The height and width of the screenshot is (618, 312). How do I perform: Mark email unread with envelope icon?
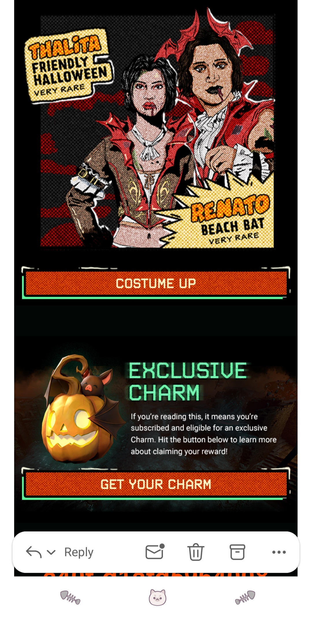[x=155, y=552]
